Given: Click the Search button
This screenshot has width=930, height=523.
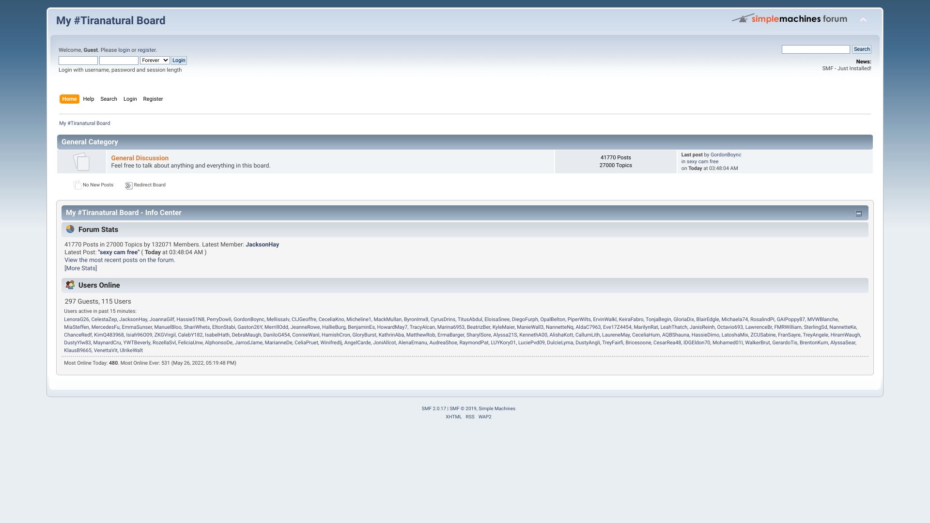Looking at the screenshot, I should (862, 49).
